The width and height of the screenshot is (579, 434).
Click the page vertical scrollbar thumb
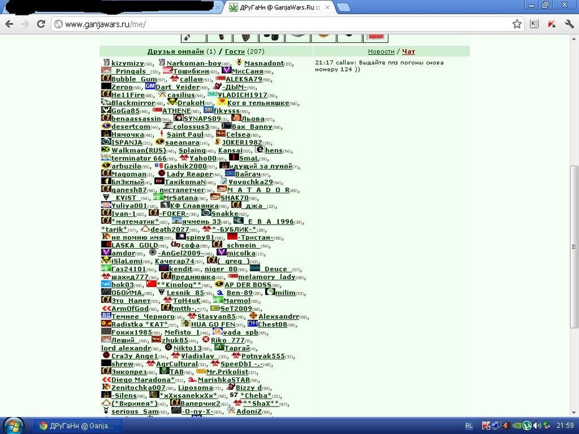pyautogui.click(x=574, y=246)
